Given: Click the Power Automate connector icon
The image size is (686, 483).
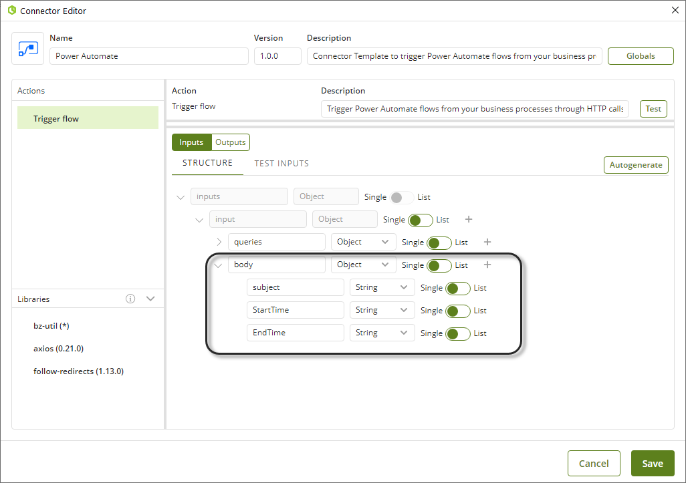Looking at the screenshot, I should (x=27, y=49).
